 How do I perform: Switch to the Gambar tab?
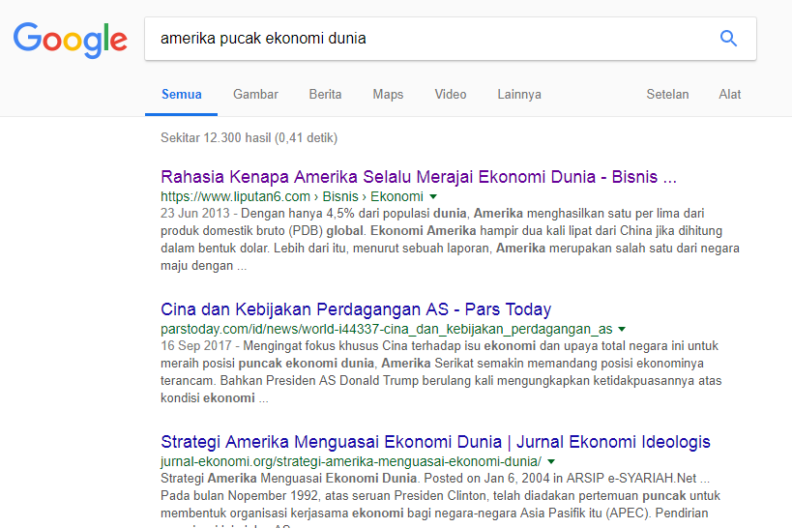pos(255,95)
